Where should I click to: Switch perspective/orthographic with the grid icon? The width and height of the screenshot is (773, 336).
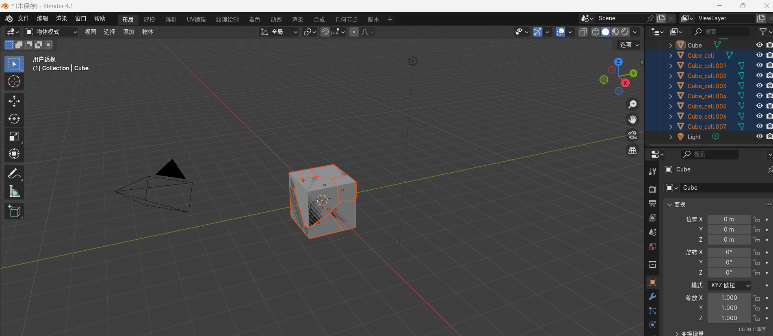coord(632,150)
